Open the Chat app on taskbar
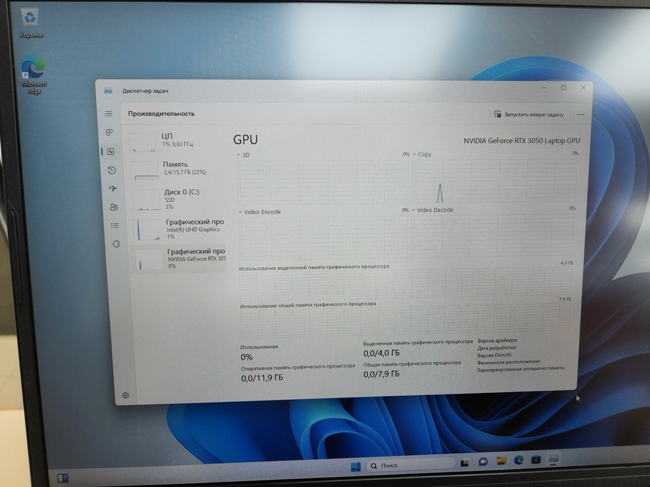 (482, 461)
